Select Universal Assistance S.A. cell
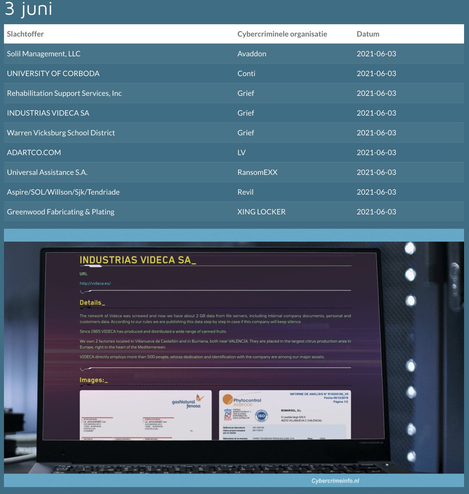This screenshot has height=494, width=469. click(x=47, y=172)
